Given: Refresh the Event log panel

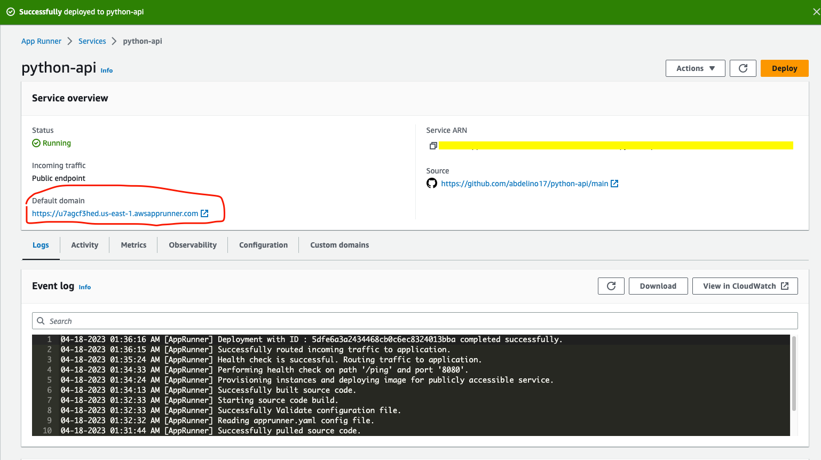Looking at the screenshot, I should coord(611,285).
